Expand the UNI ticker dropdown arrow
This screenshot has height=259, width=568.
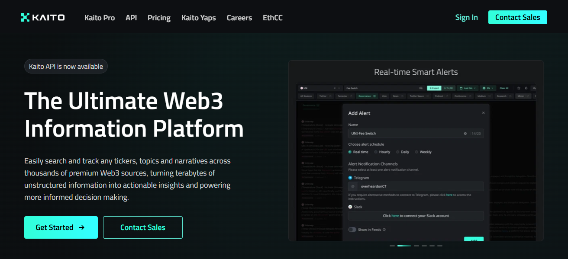[x=340, y=88]
